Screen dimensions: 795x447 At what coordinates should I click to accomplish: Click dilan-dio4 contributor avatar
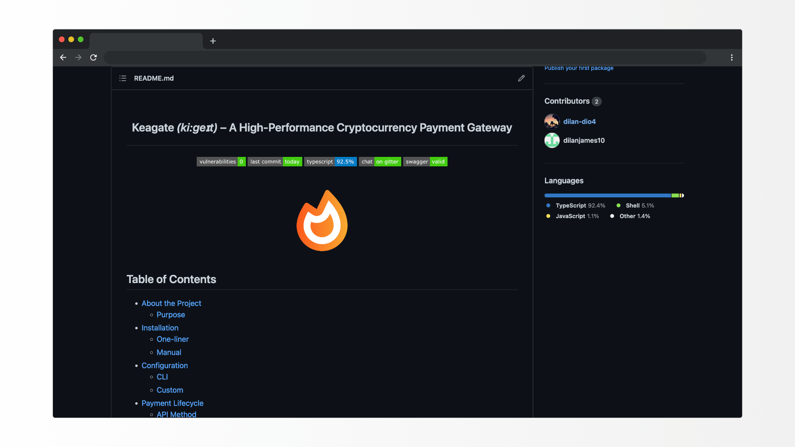click(x=552, y=122)
